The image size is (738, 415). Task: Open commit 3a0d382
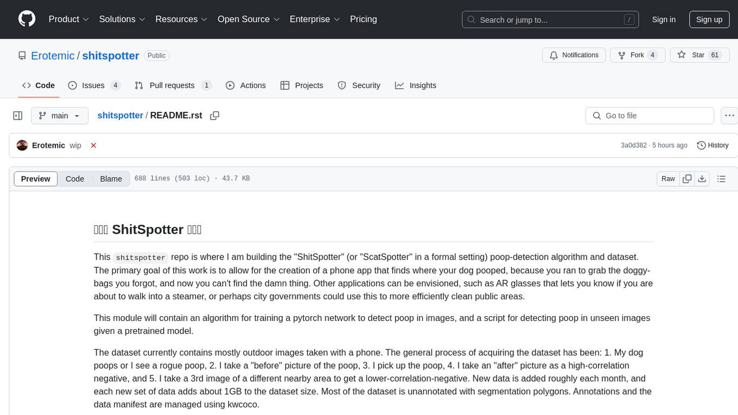[x=634, y=146]
